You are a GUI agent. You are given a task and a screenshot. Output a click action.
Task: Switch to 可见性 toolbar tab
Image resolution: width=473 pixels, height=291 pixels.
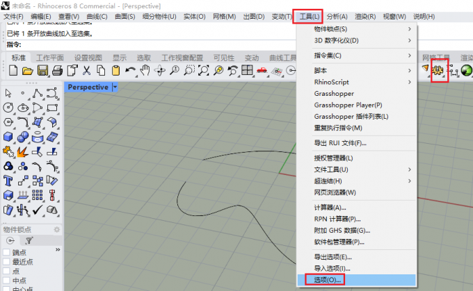[224, 58]
